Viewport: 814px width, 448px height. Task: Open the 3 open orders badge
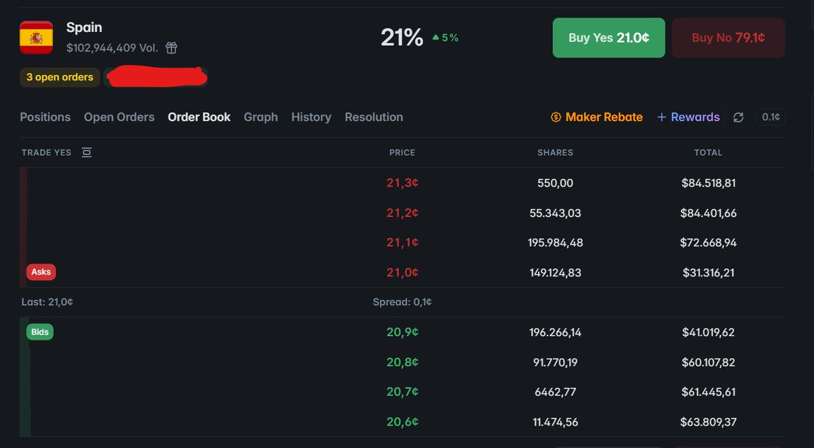(x=60, y=77)
